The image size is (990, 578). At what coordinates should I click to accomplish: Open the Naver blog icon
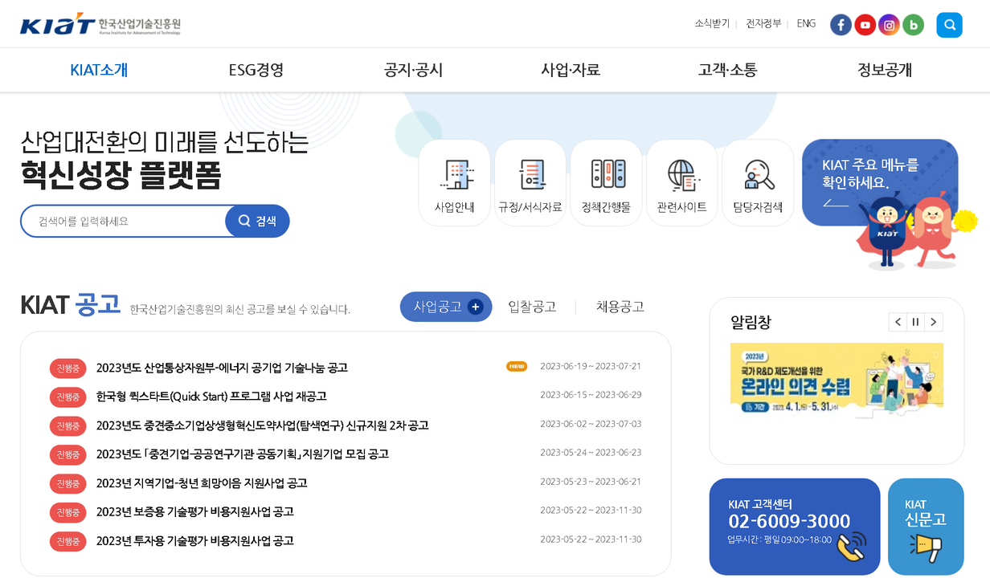913,25
